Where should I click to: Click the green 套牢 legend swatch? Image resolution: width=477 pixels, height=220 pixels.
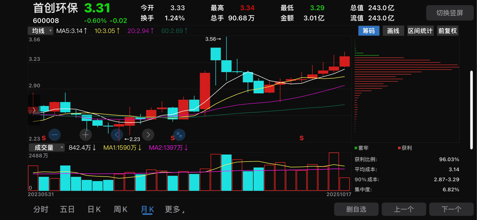(x=356, y=148)
